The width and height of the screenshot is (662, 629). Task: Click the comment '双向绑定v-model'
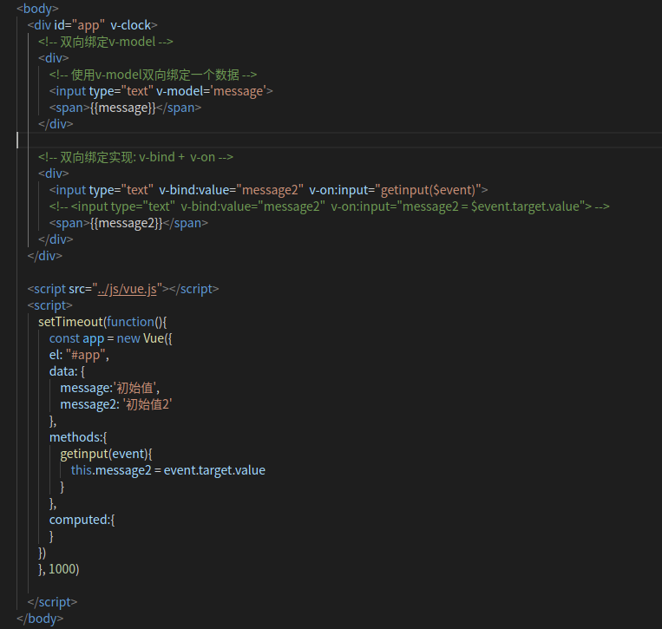click(x=106, y=42)
